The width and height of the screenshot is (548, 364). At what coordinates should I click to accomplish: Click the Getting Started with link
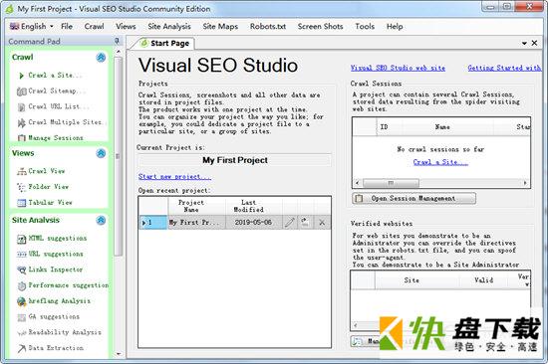(x=505, y=68)
